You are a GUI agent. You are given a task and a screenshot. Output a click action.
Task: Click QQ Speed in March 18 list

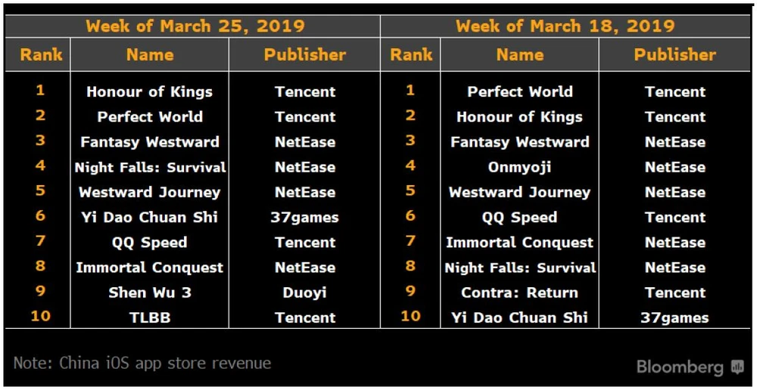(x=519, y=218)
